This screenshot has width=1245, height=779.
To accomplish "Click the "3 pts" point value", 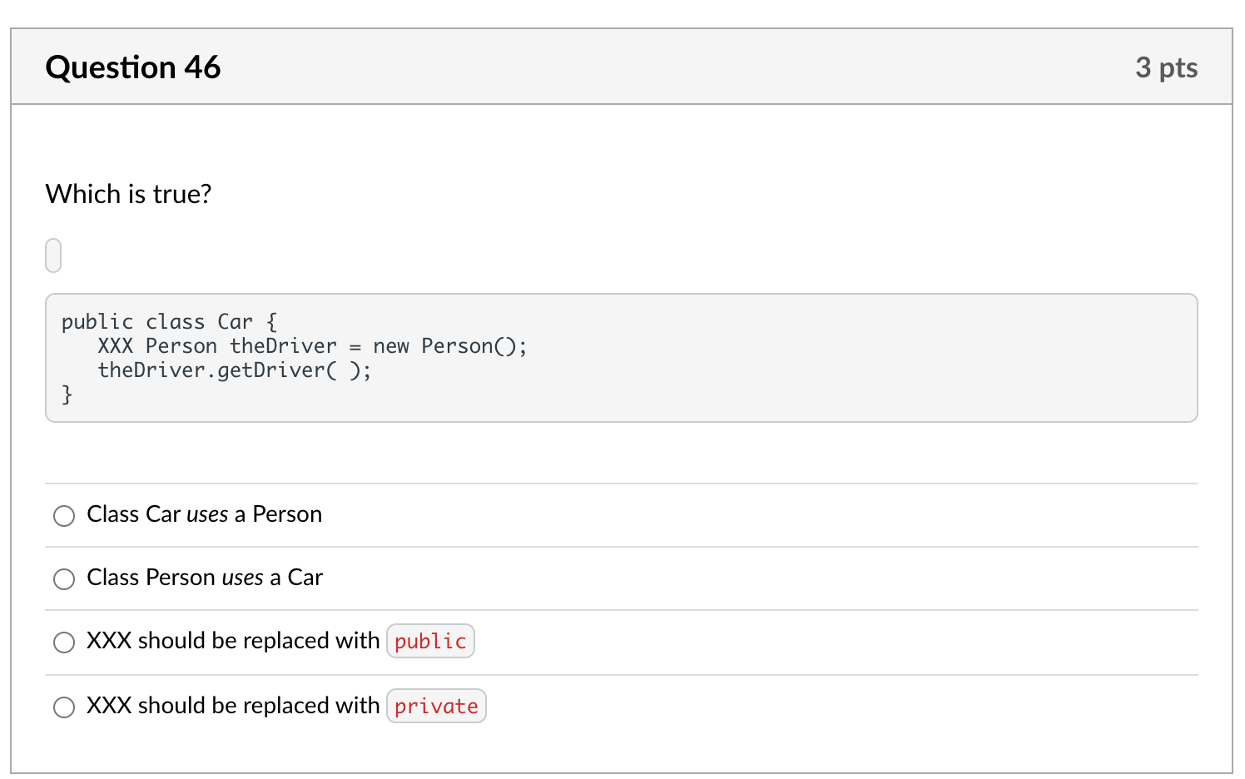I will click(x=1167, y=67).
